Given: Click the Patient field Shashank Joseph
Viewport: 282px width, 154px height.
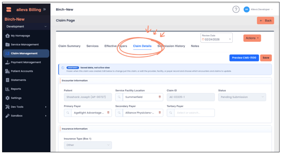Looking at the screenshot, I should (88, 97).
